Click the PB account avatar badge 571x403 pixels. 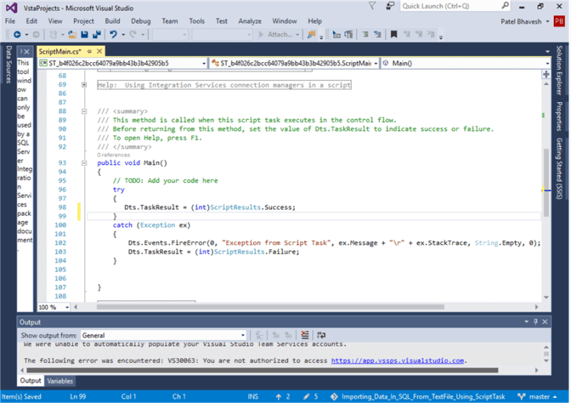point(559,21)
